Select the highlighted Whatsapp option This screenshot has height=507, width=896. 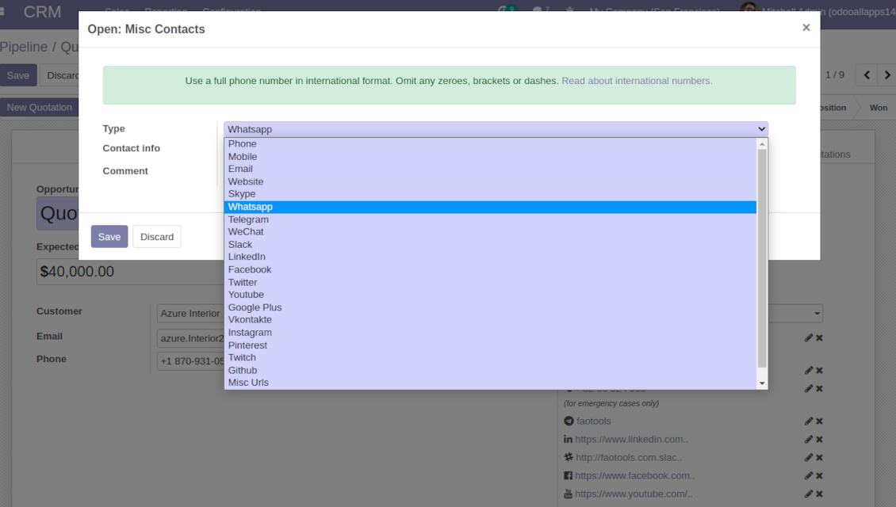(490, 207)
